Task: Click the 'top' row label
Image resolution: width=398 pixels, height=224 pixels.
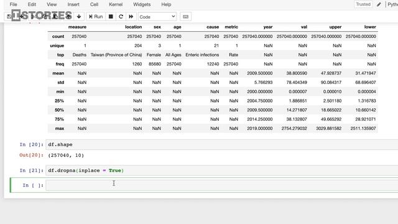Action: [x=60, y=55]
